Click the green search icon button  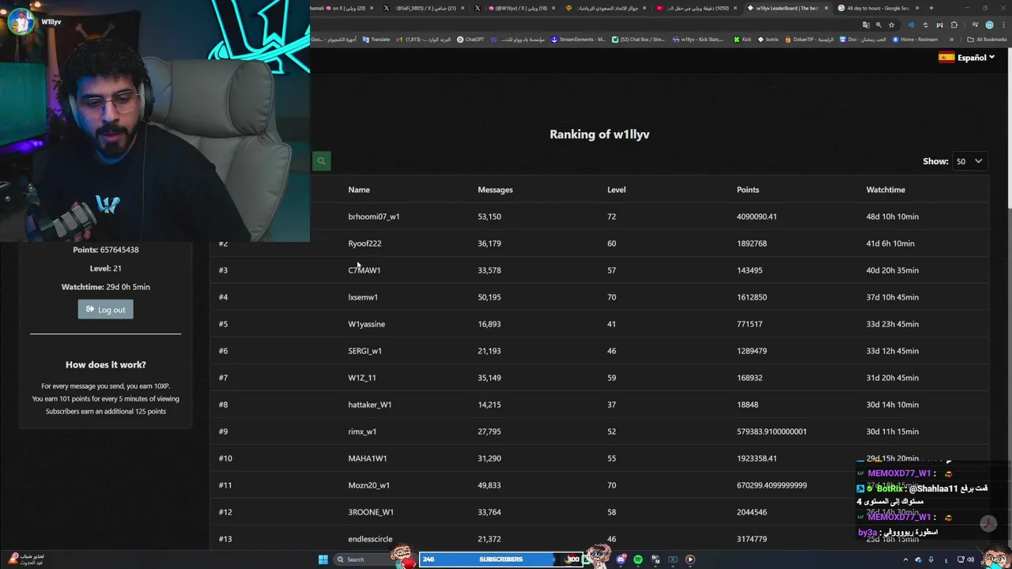point(321,161)
